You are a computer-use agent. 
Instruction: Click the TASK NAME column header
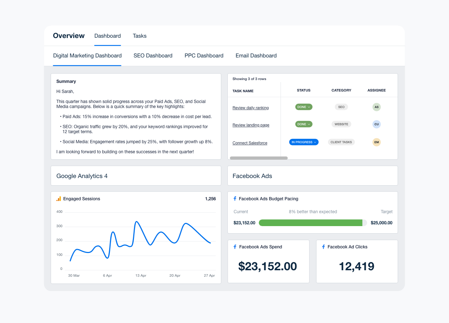point(243,91)
